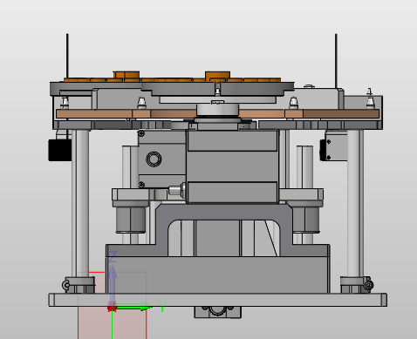Click the left vertical support column
The image size is (417, 339).
(80, 203)
